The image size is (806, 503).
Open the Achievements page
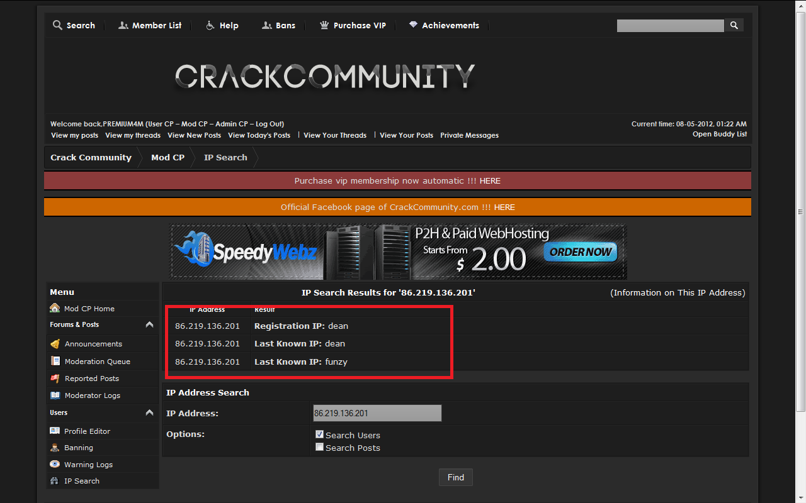click(450, 25)
